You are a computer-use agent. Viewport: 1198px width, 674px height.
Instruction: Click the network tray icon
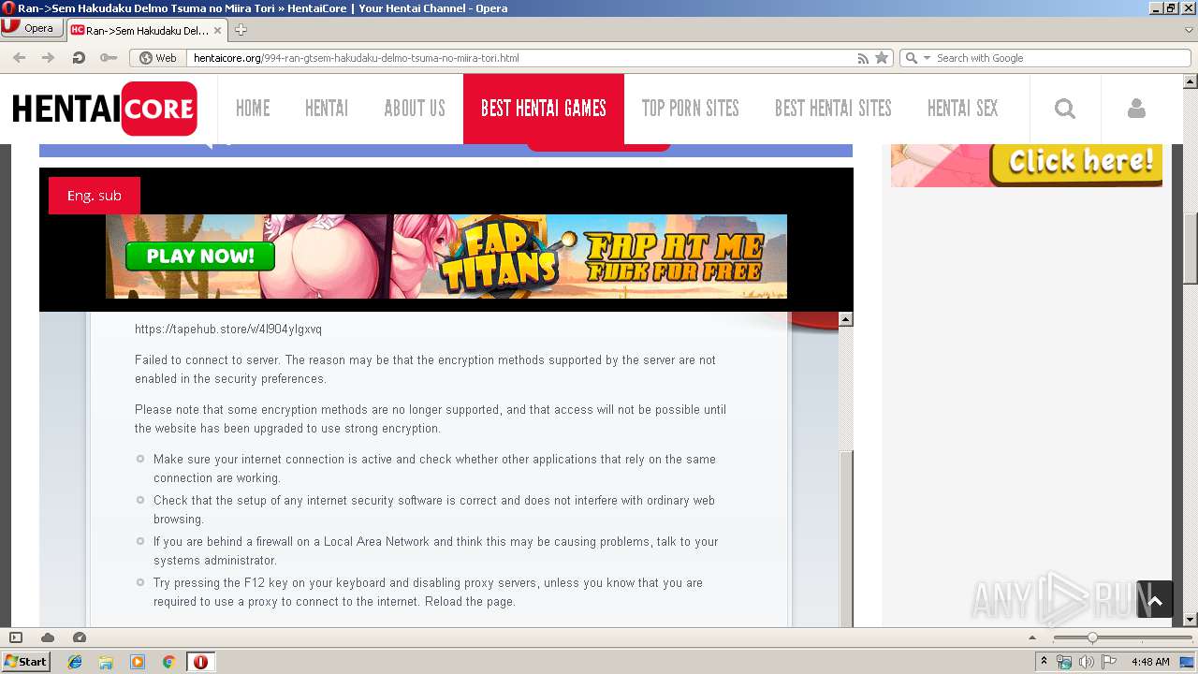1064,662
